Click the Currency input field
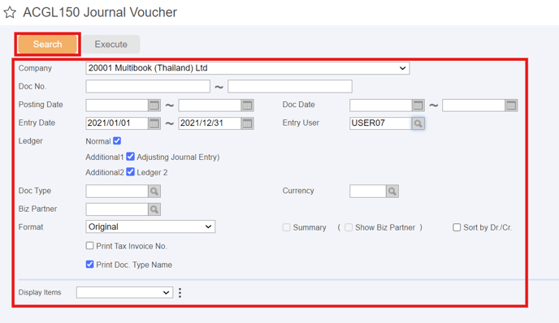Screen dimensions: 559x323 [368, 192]
